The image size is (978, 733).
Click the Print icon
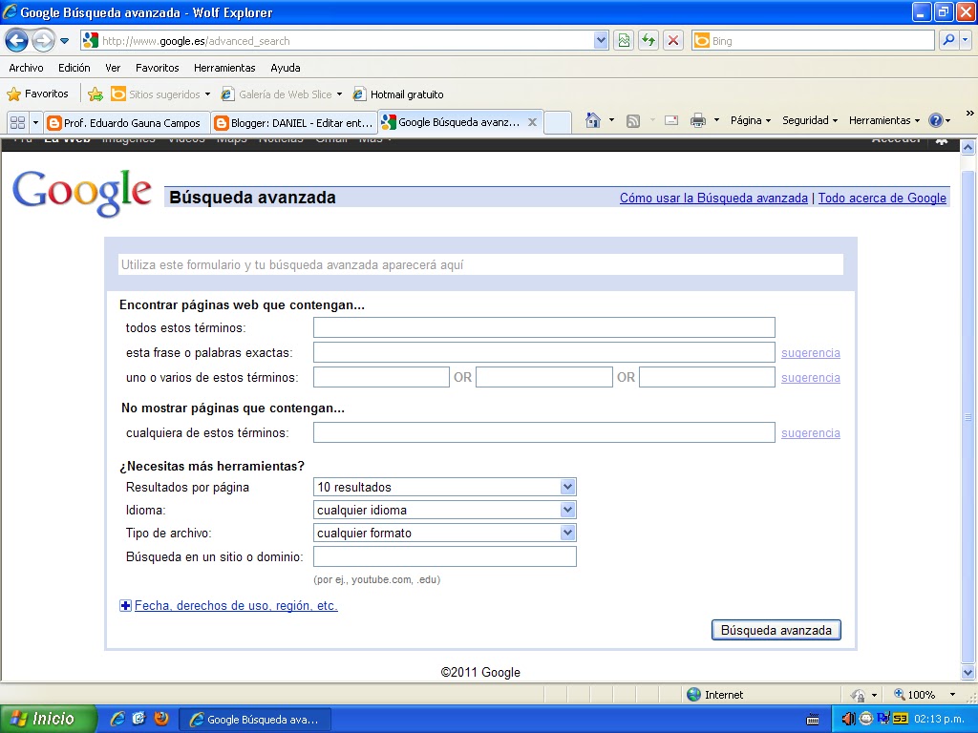(x=698, y=122)
